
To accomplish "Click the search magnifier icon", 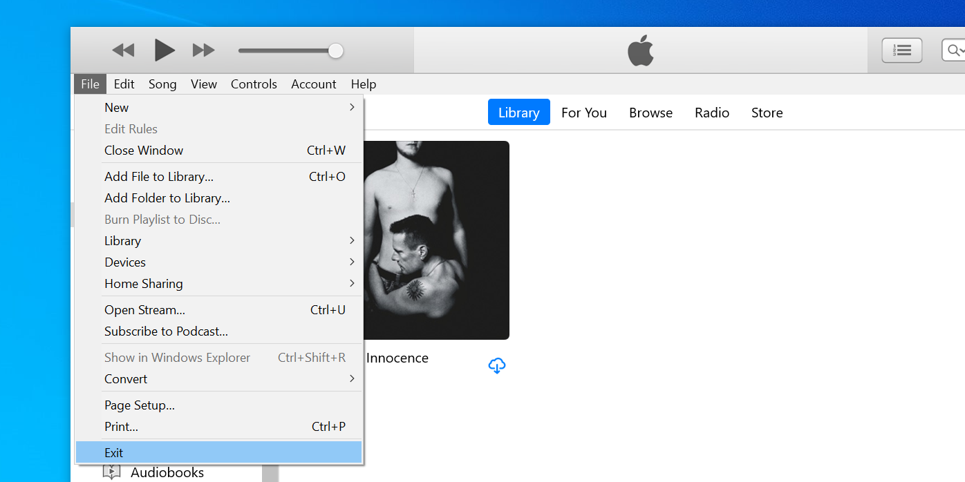I will 954,50.
